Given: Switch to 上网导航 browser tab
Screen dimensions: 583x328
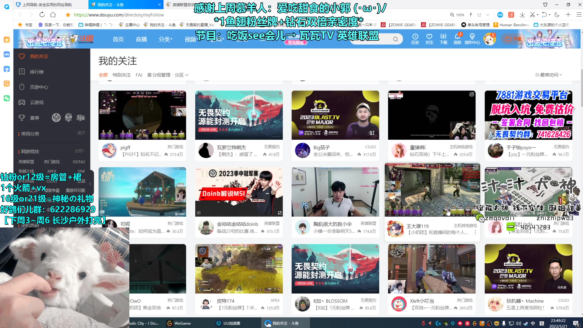Looking at the screenshot, I should pyautogui.click(x=47, y=5).
